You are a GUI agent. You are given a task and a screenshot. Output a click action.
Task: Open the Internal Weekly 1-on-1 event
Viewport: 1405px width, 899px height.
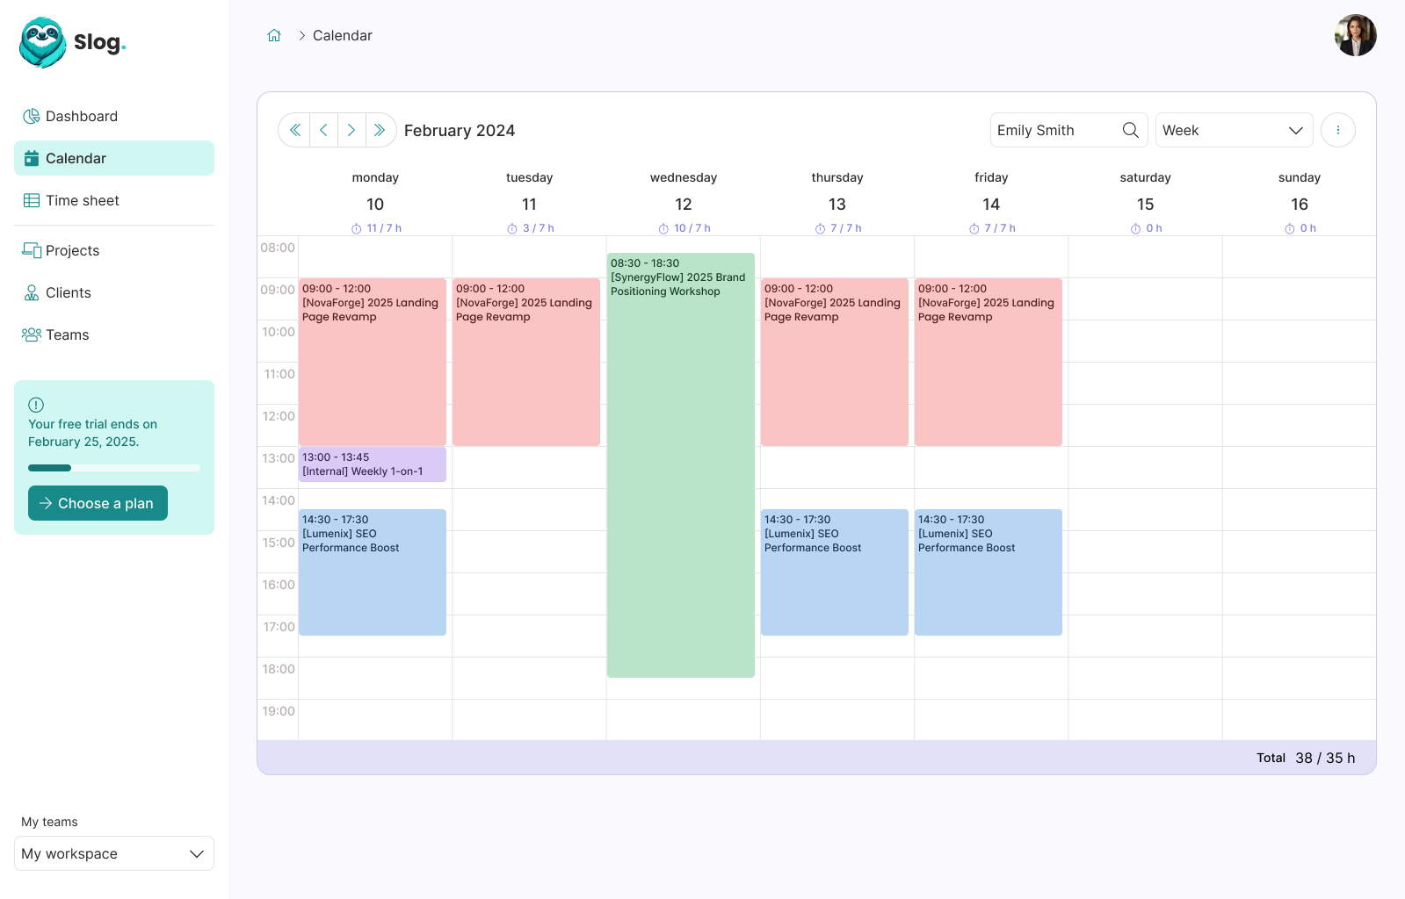[x=372, y=464]
